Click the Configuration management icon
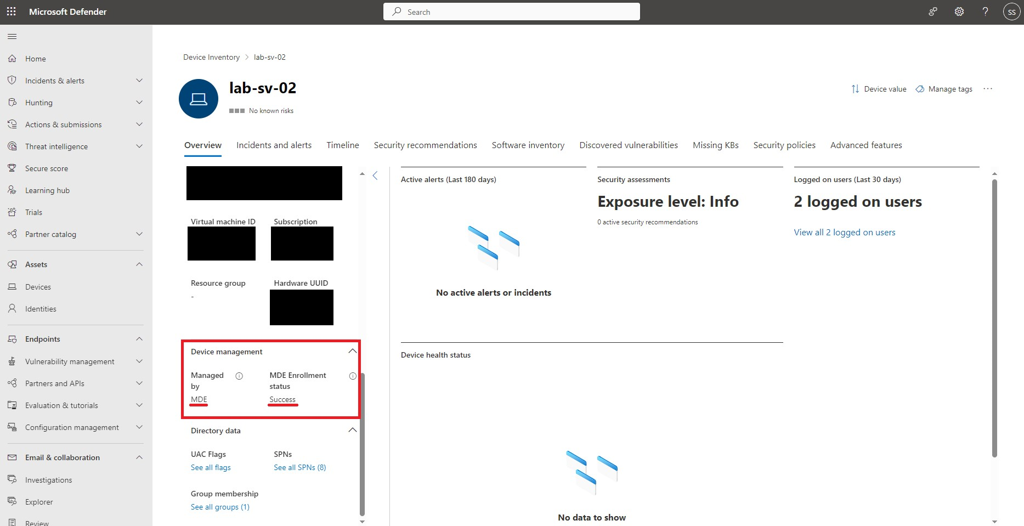The height and width of the screenshot is (526, 1024). pos(12,427)
